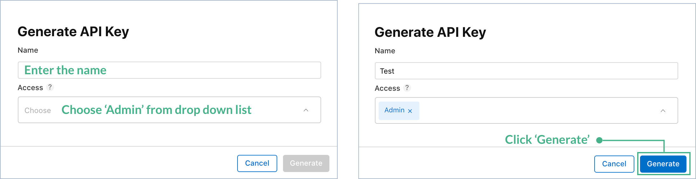This screenshot has height=179, width=696.
Task: Click the Name label above the Test field
Action: tap(385, 51)
